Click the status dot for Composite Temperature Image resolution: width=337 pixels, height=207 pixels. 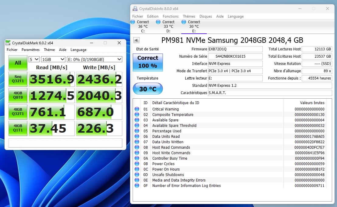click(x=137, y=114)
